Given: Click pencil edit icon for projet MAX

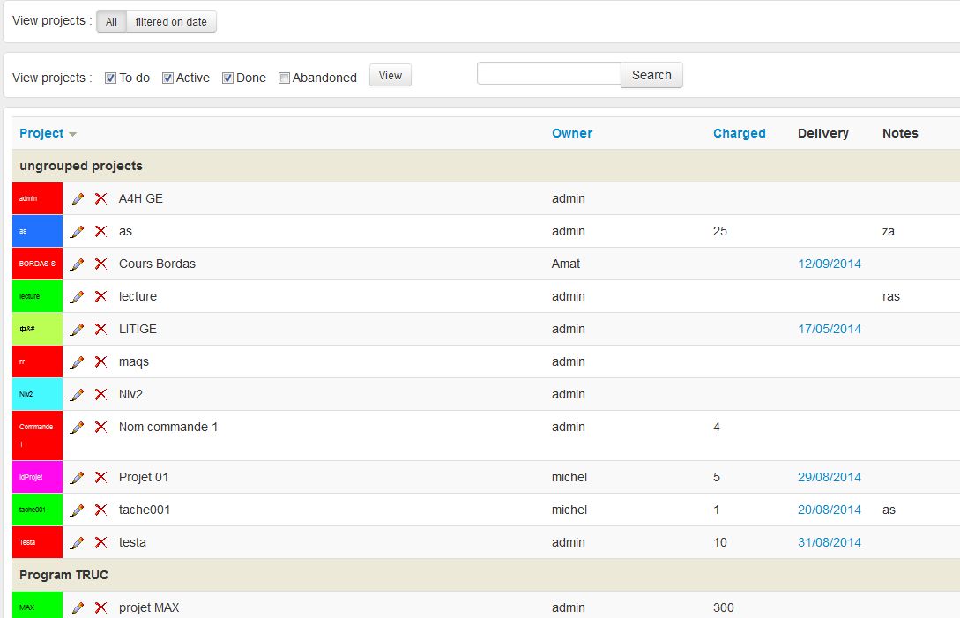Looking at the screenshot, I should pyautogui.click(x=78, y=608).
